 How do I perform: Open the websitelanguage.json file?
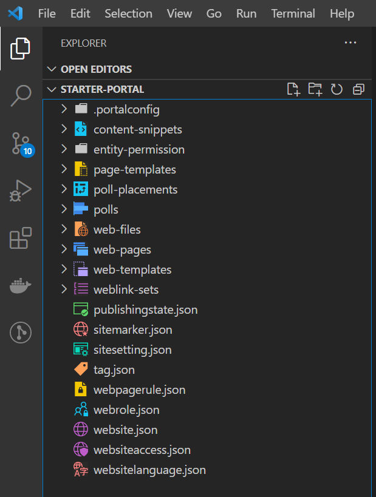coord(149,470)
